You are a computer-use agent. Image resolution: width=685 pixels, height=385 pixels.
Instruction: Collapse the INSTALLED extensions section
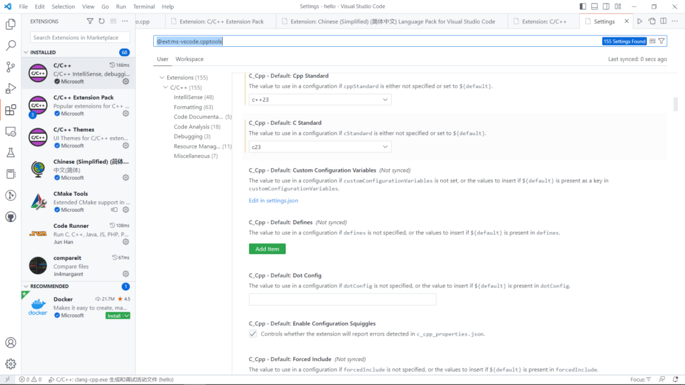27,52
